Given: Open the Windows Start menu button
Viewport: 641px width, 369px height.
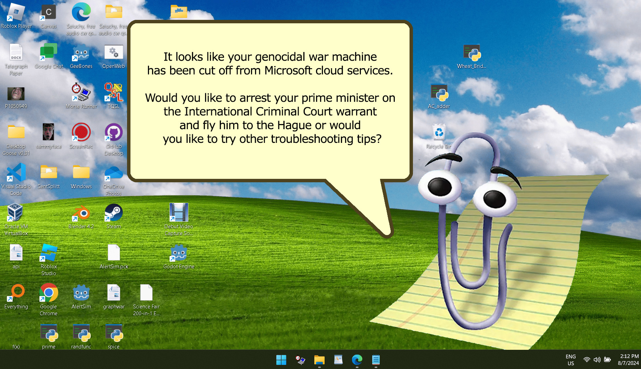Looking at the screenshot, I should click(281, 360).
